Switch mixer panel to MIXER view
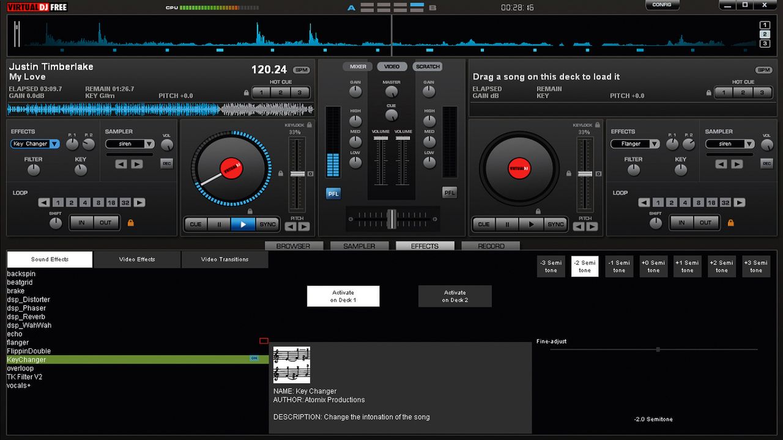Viewport: 783px width, 440px height. [358, 67]
